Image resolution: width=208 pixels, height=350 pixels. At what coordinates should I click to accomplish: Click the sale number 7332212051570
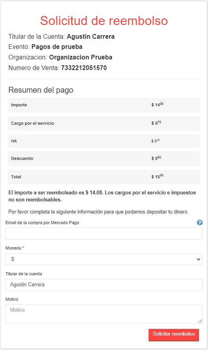pyautogui.click(x=84, y=68)
